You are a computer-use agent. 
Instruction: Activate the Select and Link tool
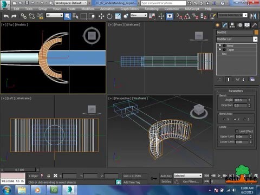pyautogui.click(x=24, y=16)
